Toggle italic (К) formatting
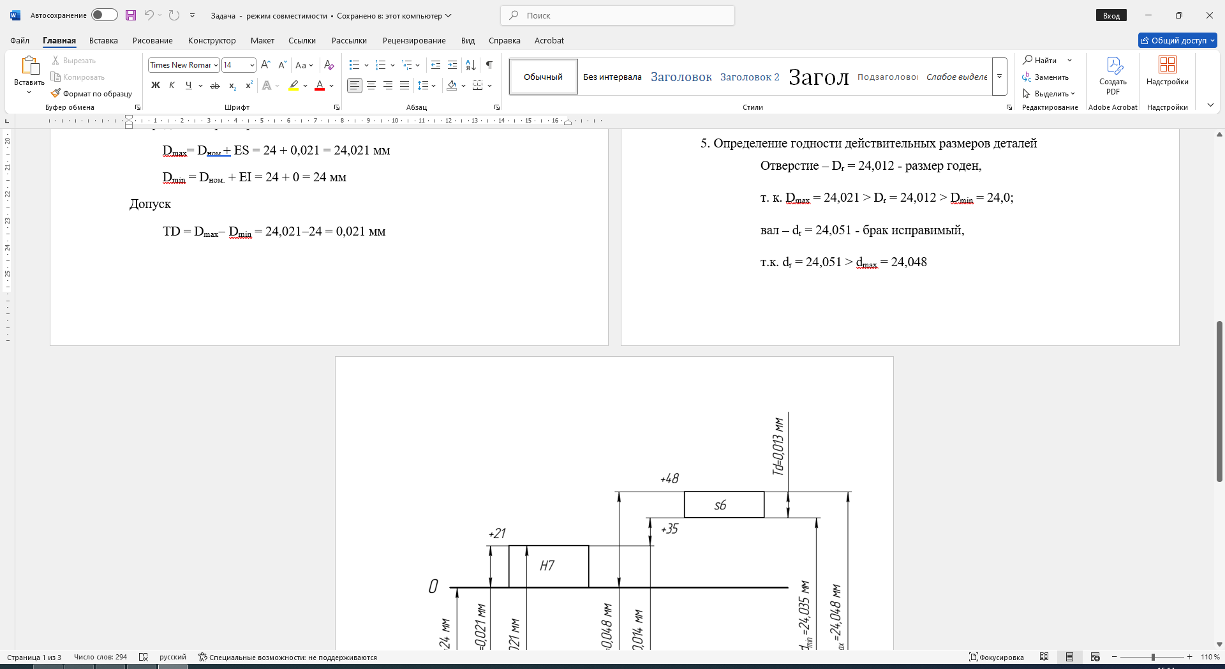Viewport: 1225px width, 669px height. pos(172,86)
